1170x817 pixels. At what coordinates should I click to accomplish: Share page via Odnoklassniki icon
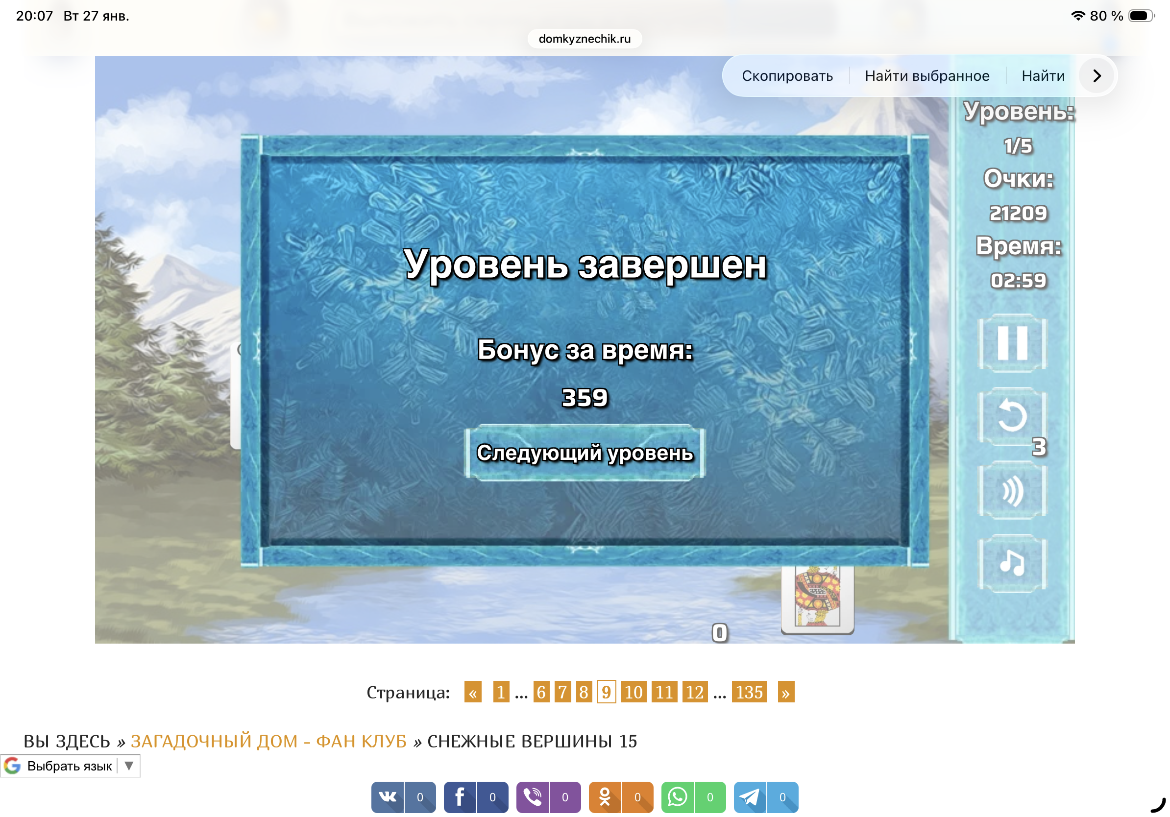[x=605, y=797]
